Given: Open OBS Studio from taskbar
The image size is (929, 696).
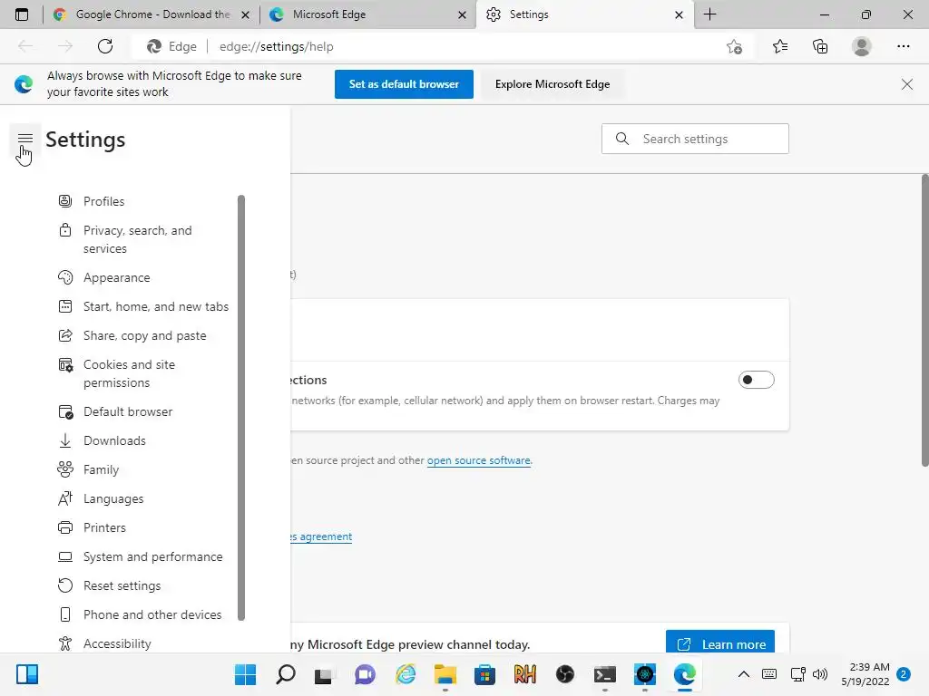Looking at the screenshot, I should 564,674.
